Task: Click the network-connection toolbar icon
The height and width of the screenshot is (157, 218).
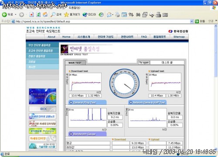Action: 152,15
